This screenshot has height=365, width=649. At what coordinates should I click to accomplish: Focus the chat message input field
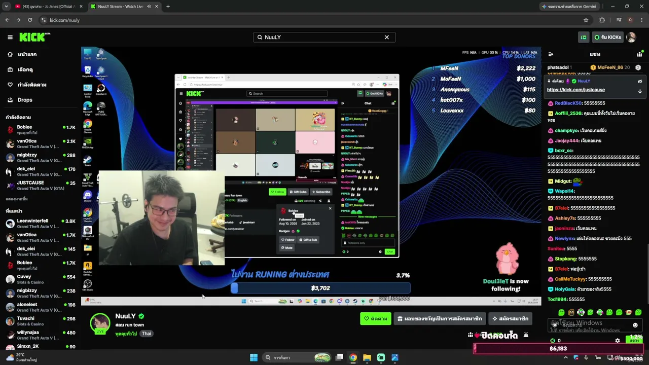click(x=595, y=325)
